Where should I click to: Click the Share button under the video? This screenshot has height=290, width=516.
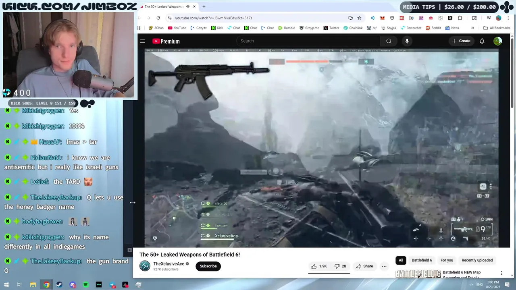tap(364, 266)
